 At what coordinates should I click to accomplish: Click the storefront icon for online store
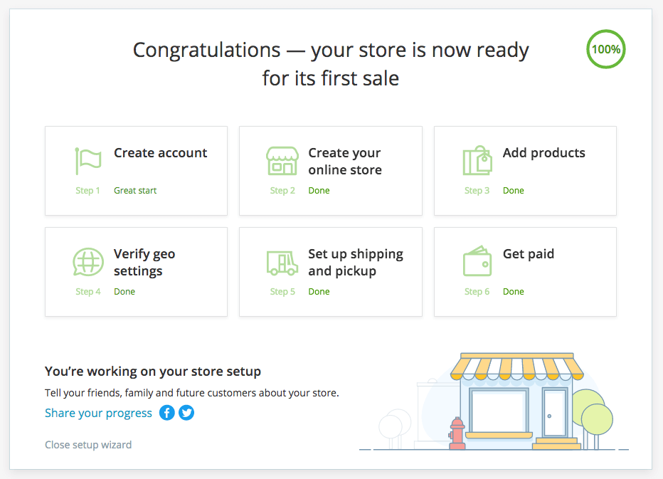[x=282, y=162]
